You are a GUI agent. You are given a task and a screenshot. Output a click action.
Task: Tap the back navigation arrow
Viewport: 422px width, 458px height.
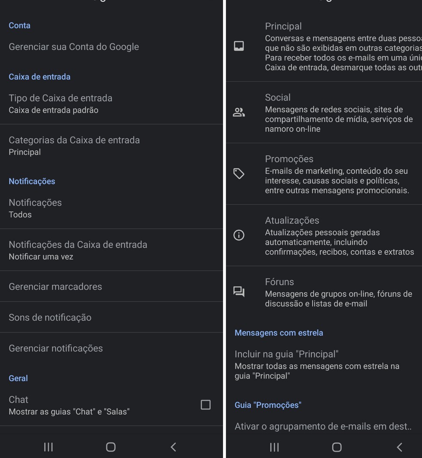tap(399, 447)
